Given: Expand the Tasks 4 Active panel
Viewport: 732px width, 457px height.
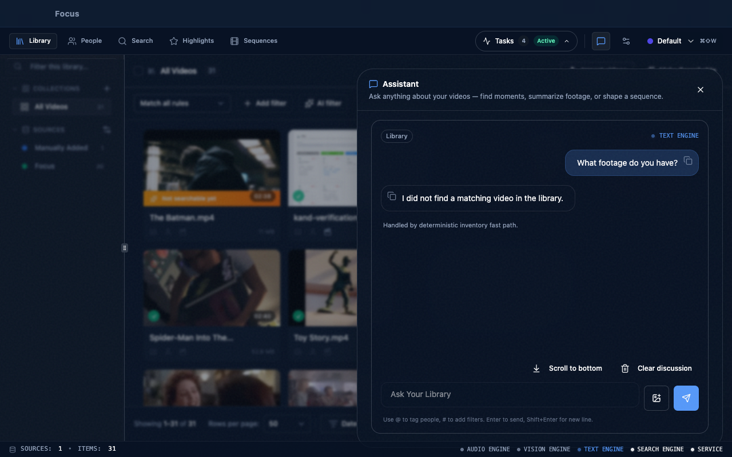Looking at the screenshot, I should 526,41.
